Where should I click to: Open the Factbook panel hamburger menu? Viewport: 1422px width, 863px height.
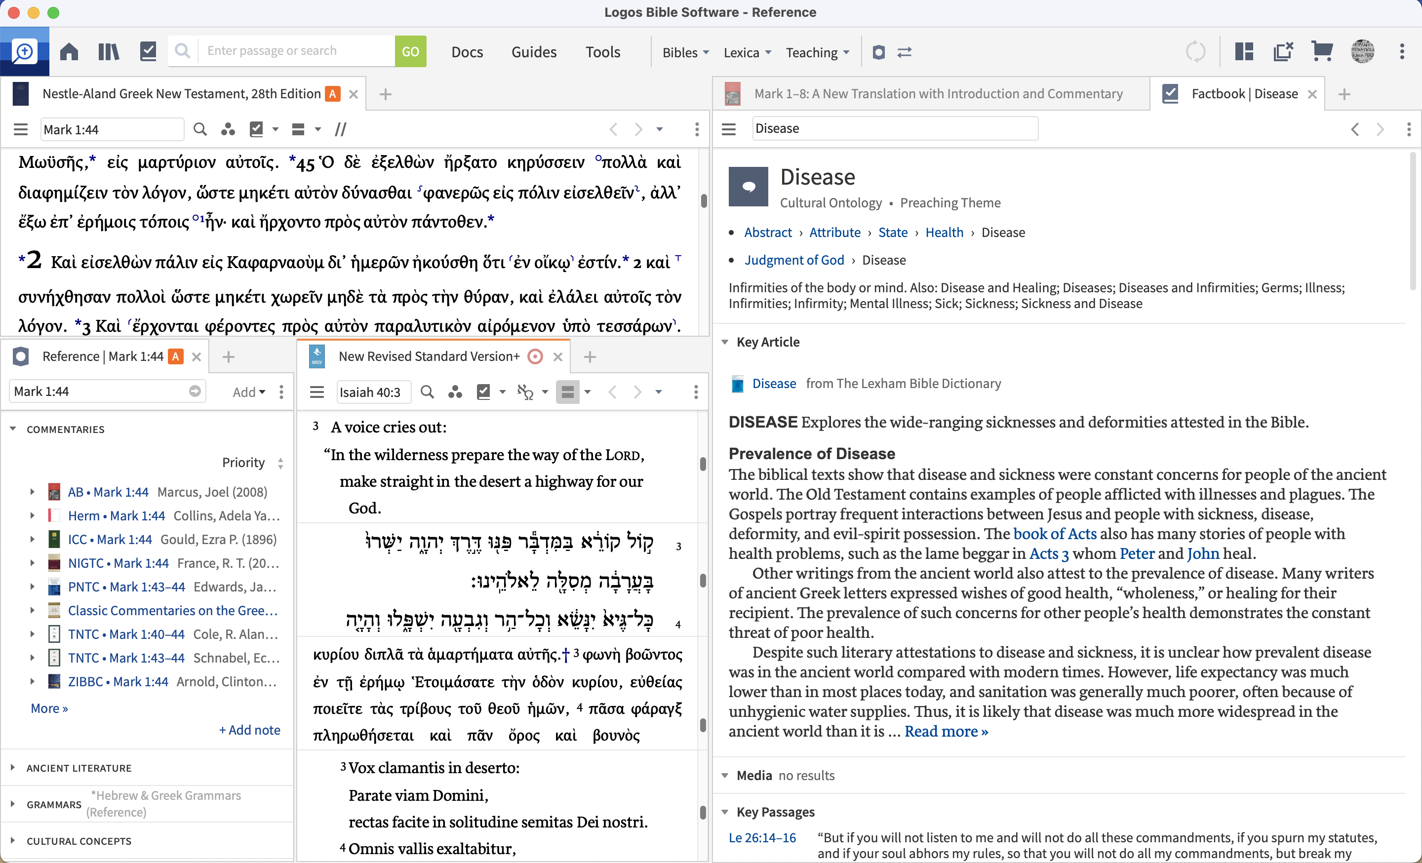[x=728, y=129]
